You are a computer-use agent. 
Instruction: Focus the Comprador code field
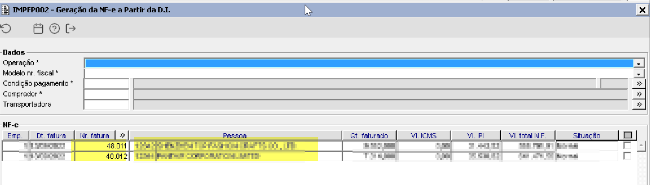pos(106,94)
